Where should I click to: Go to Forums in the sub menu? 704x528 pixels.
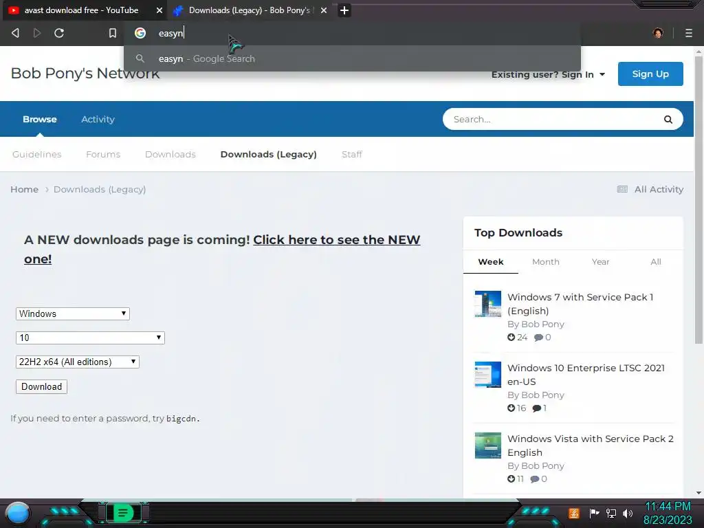(103, 155)
